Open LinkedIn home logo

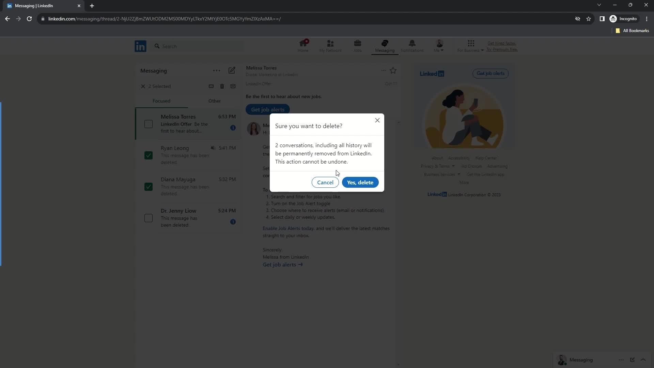click(x=140, y=46)
